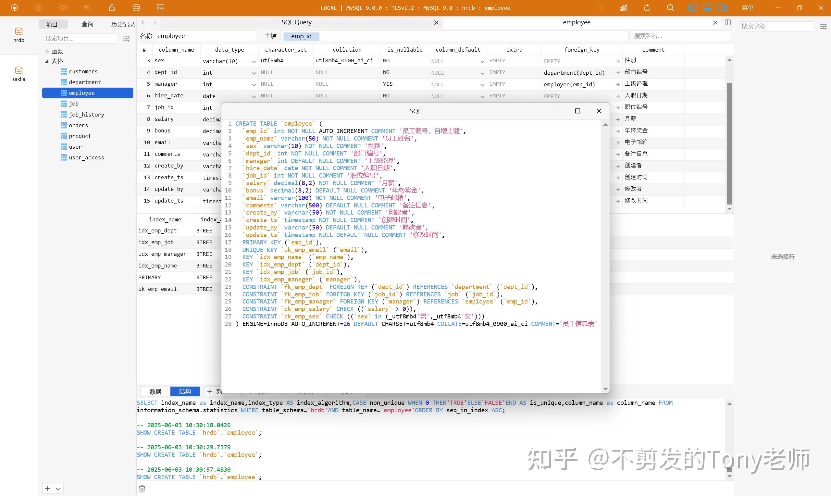Expand the 函数 tree node

(x=47, y=51)
